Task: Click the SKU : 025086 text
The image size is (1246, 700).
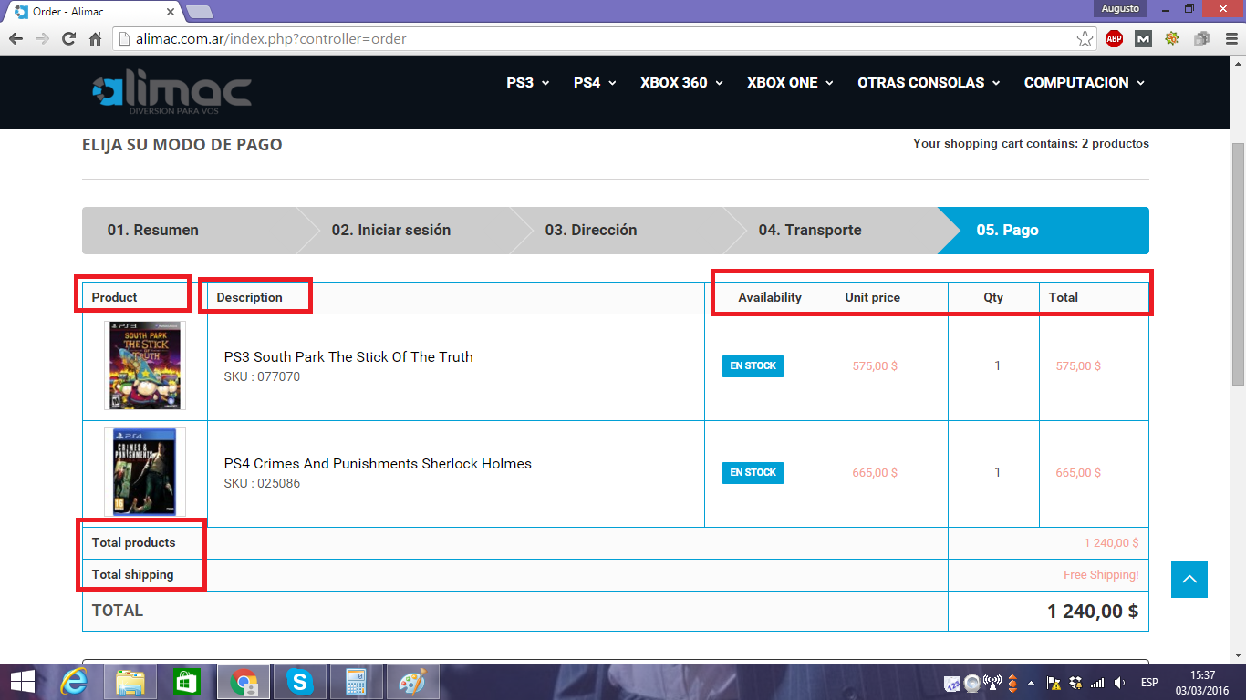Action: pos(262,483)
